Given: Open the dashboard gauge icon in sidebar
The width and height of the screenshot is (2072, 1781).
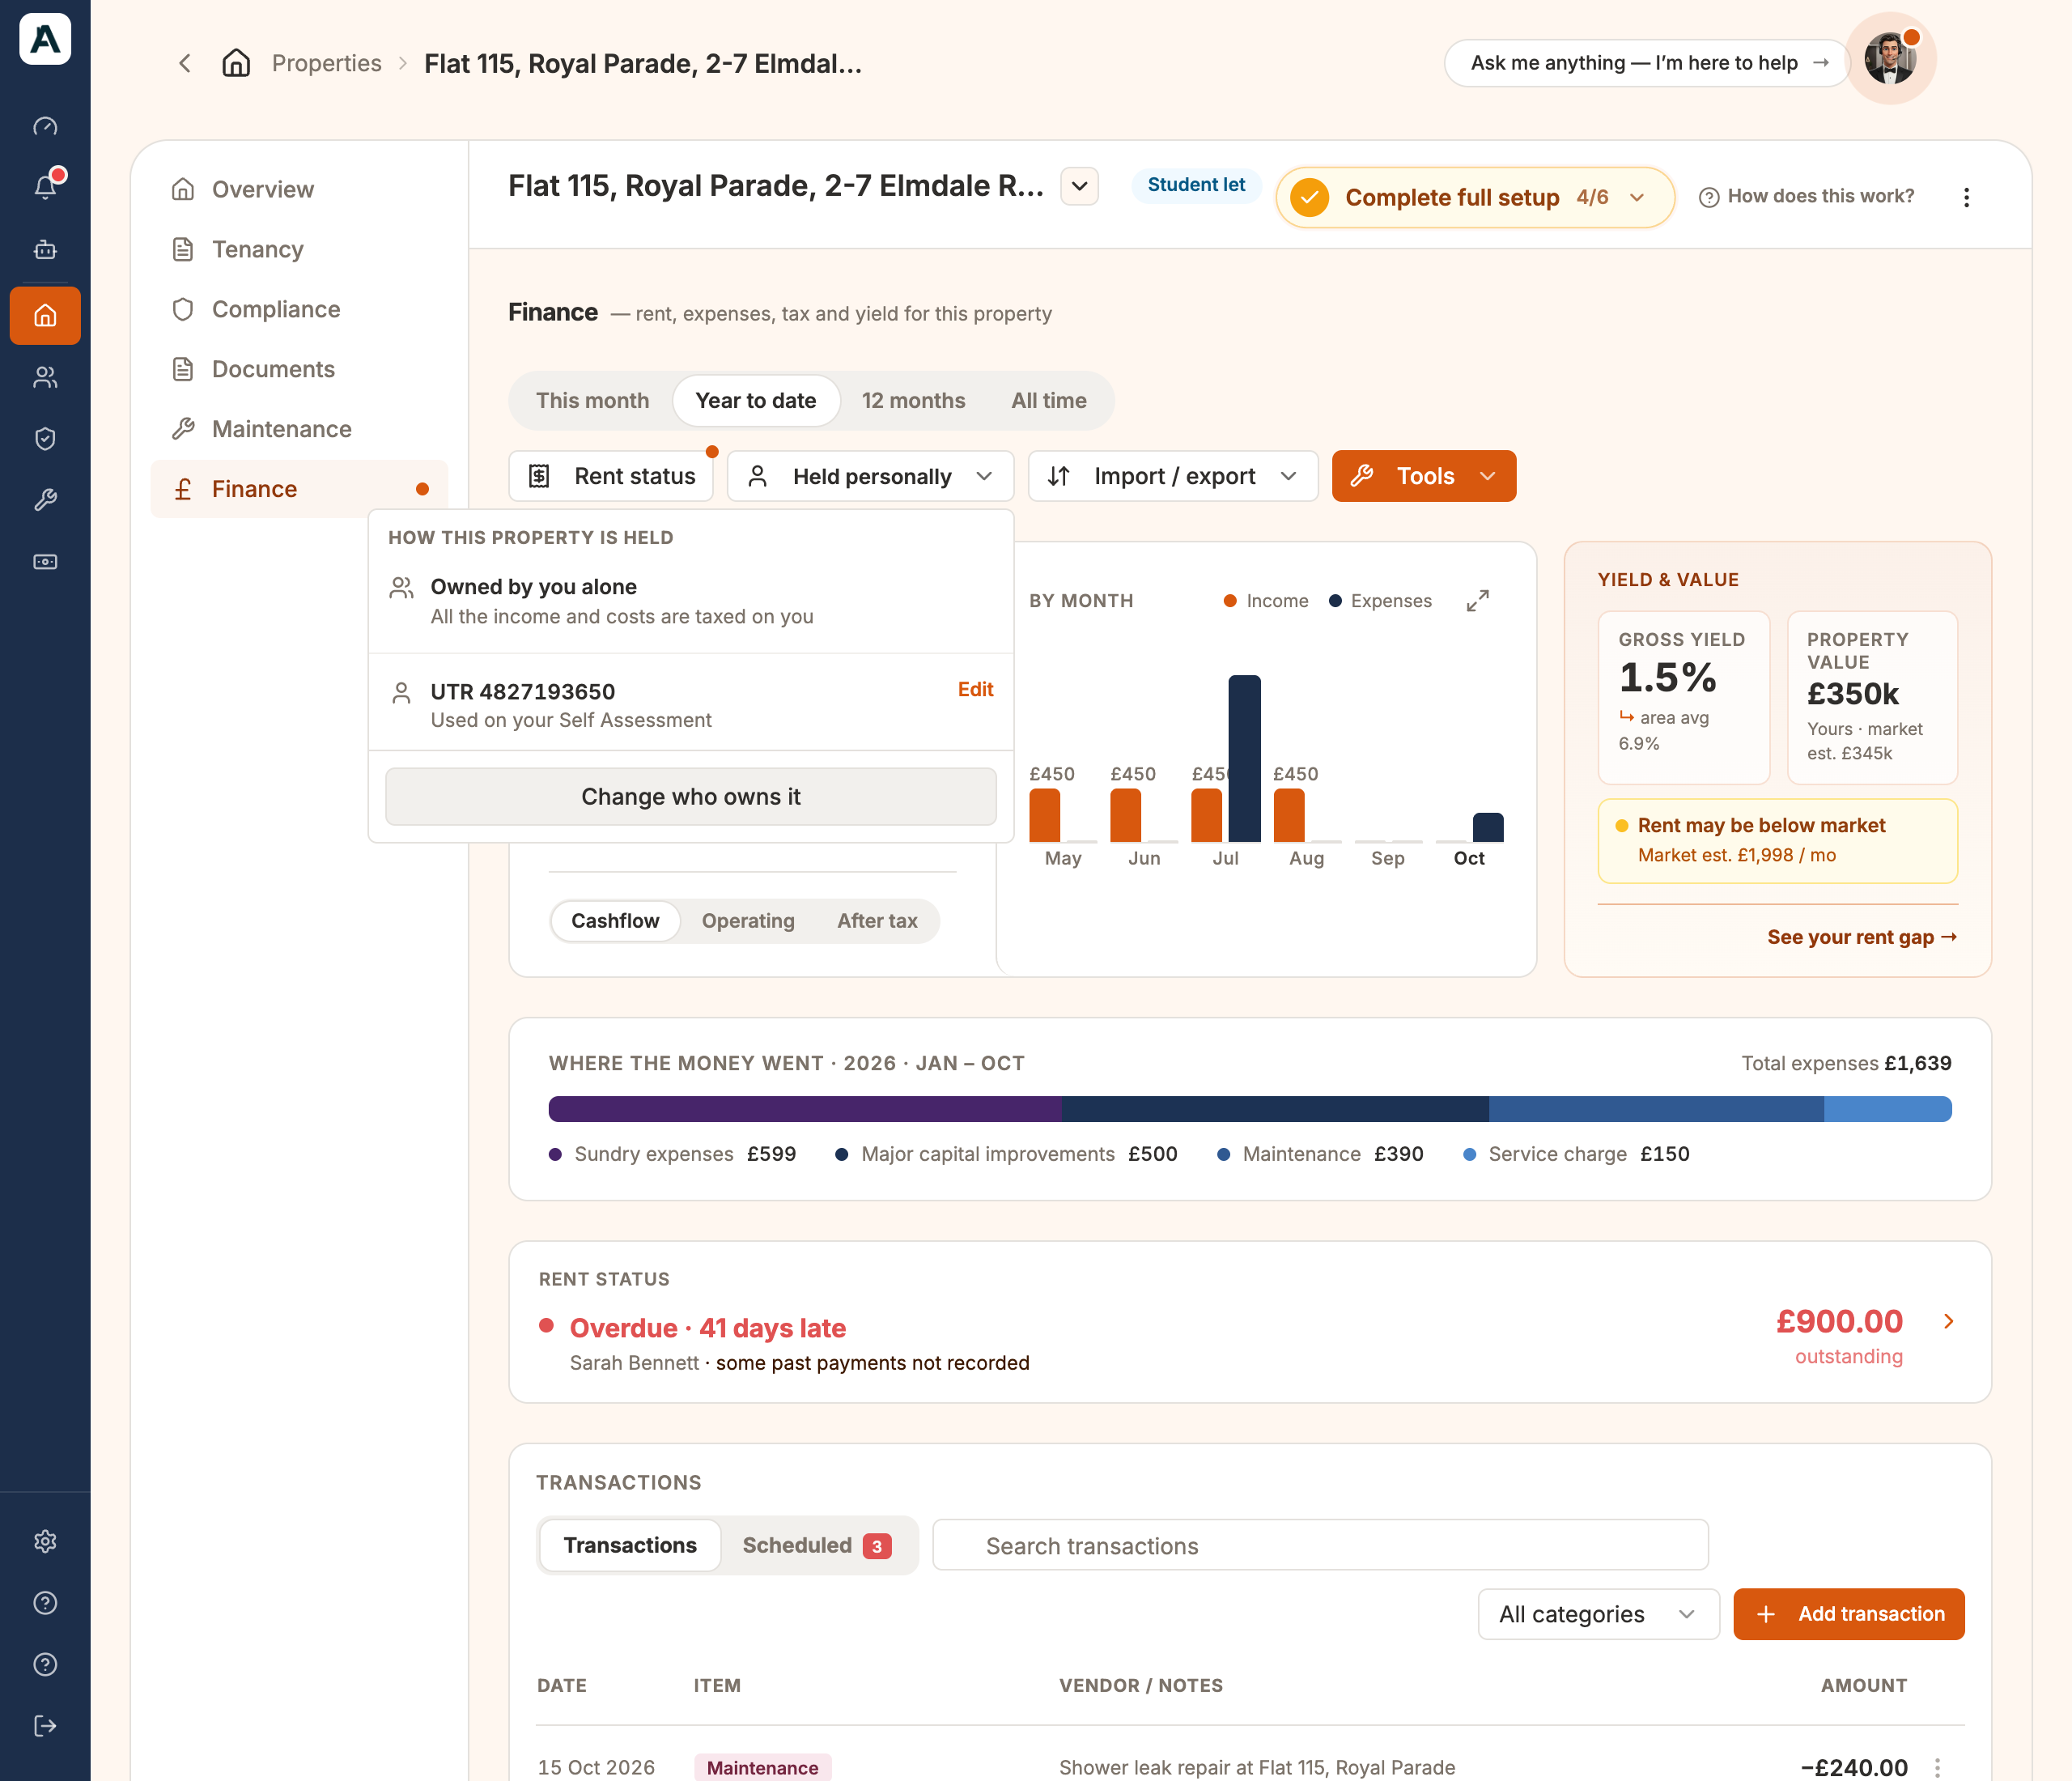Looking at the screenshot, I should tap(45, 126).
